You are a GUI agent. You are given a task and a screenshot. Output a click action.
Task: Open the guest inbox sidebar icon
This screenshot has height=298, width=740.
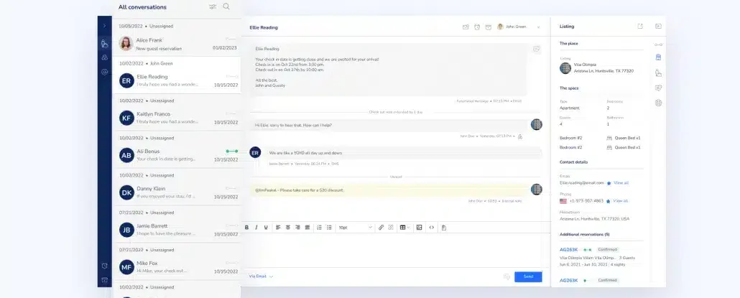coord(104,44)
